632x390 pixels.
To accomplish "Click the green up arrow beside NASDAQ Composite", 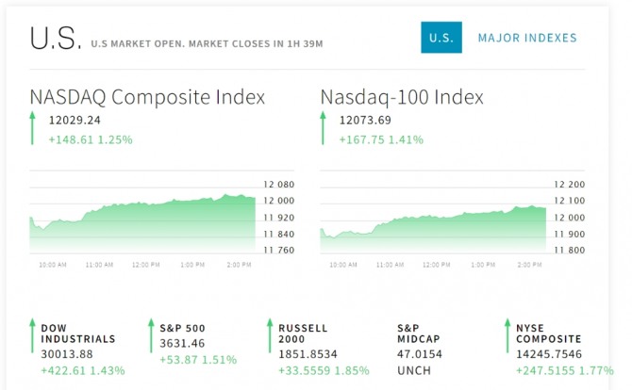I will [32, 128].
